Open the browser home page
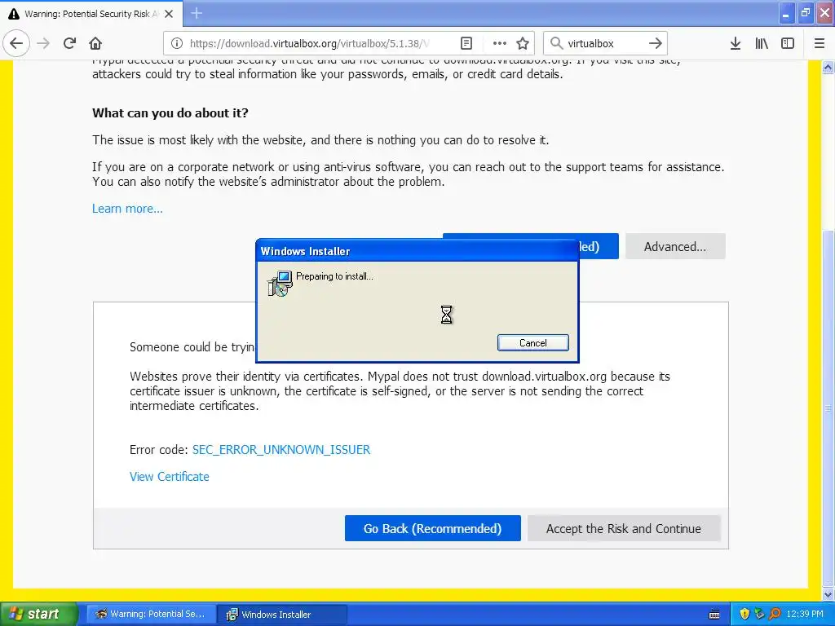The image size is (835, 626). point(95,43)
